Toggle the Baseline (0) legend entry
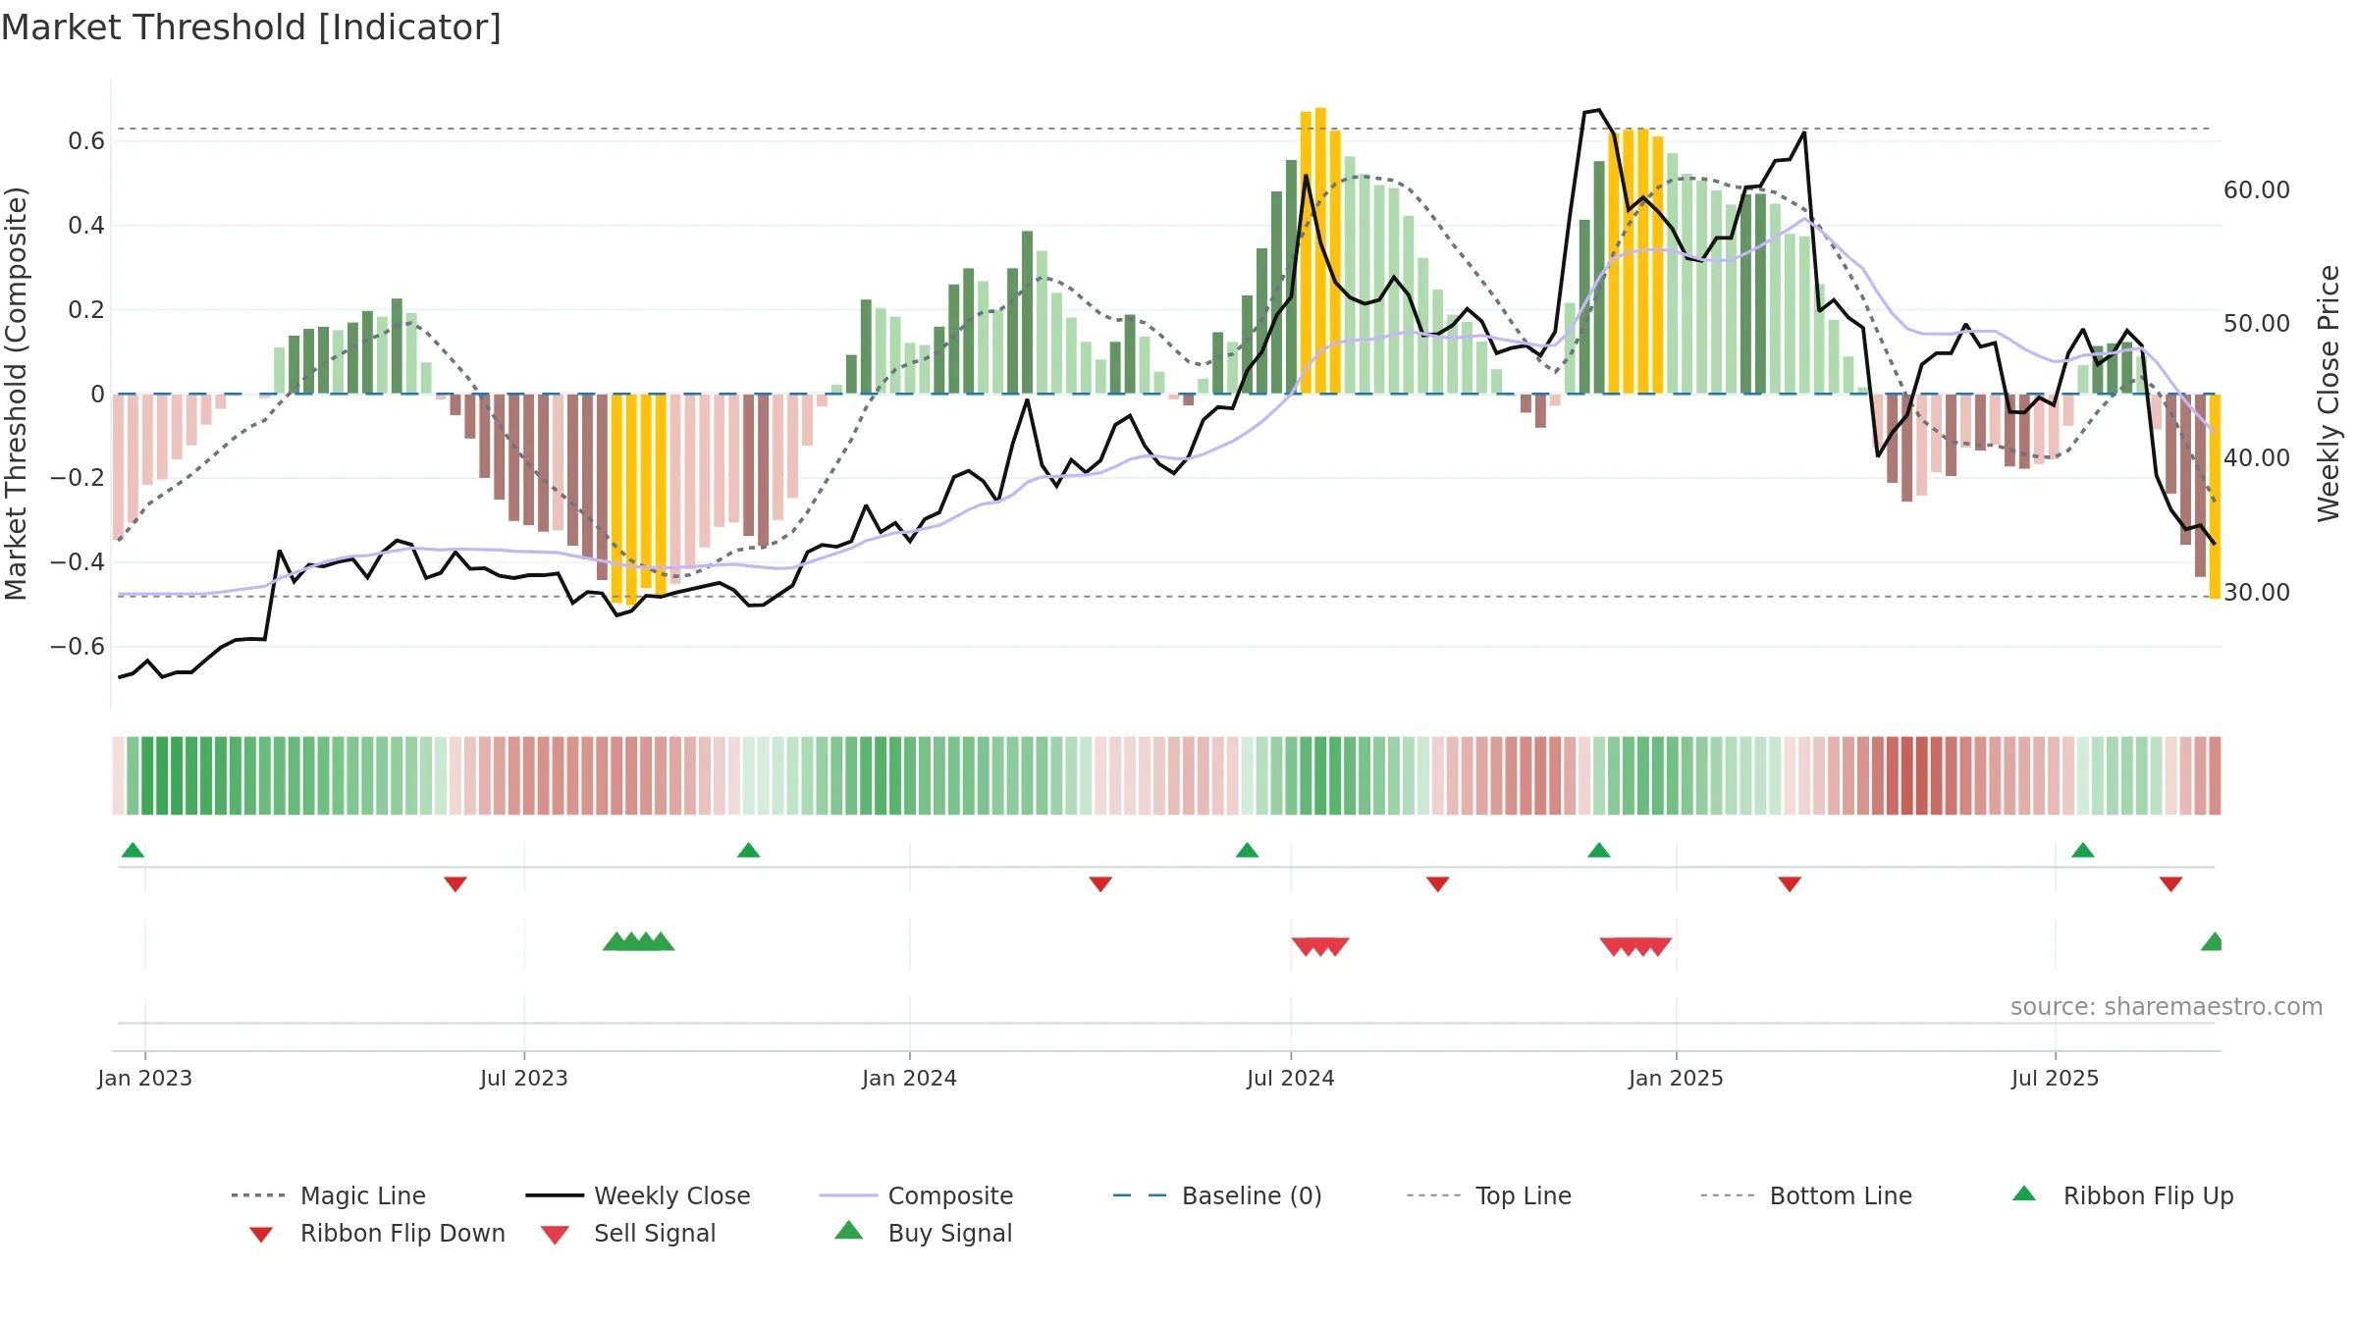Viewport: 2356px width, 1325px height. pos(1217,1195)
